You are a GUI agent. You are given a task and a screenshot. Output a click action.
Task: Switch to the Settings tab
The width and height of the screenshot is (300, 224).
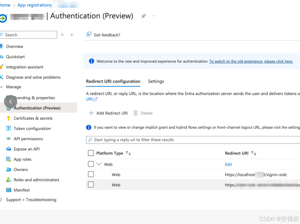coord(156,81)
